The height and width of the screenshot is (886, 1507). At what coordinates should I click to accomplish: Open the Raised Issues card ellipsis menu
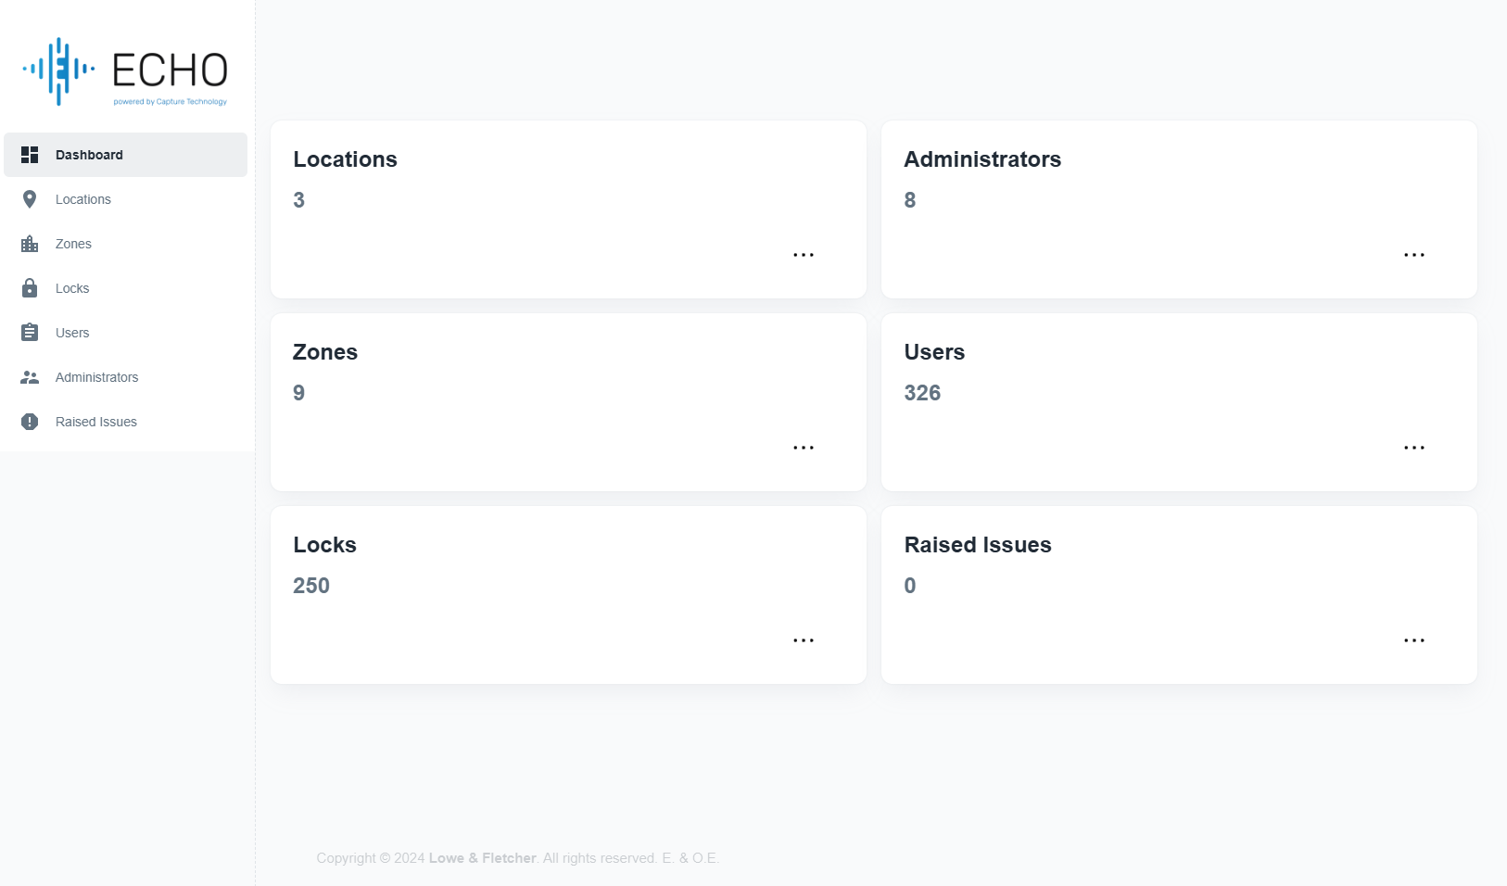point(1413,640)
